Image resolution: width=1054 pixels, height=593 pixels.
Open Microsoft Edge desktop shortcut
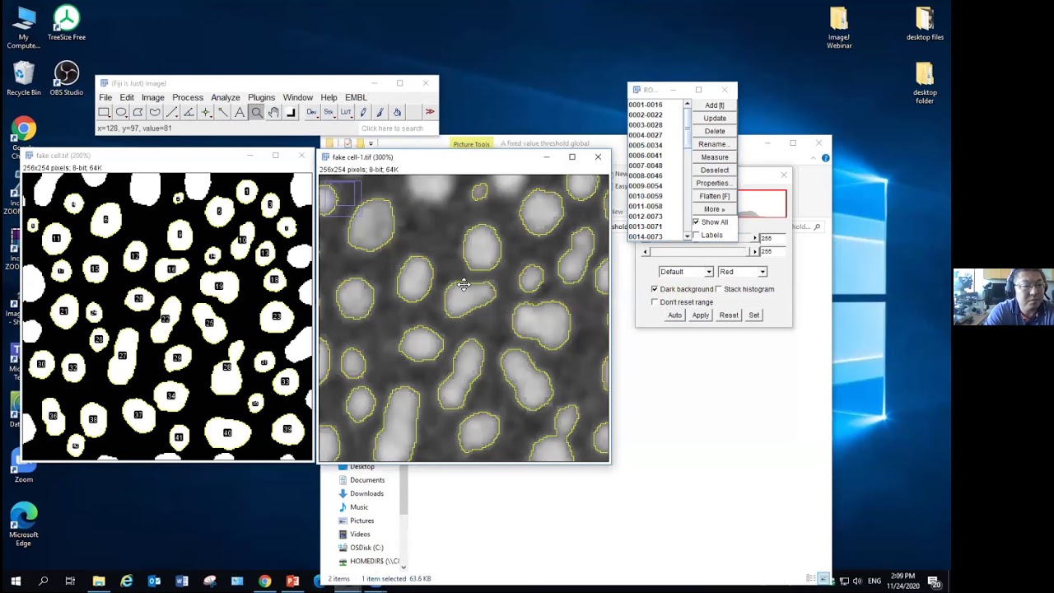(23, 524)
